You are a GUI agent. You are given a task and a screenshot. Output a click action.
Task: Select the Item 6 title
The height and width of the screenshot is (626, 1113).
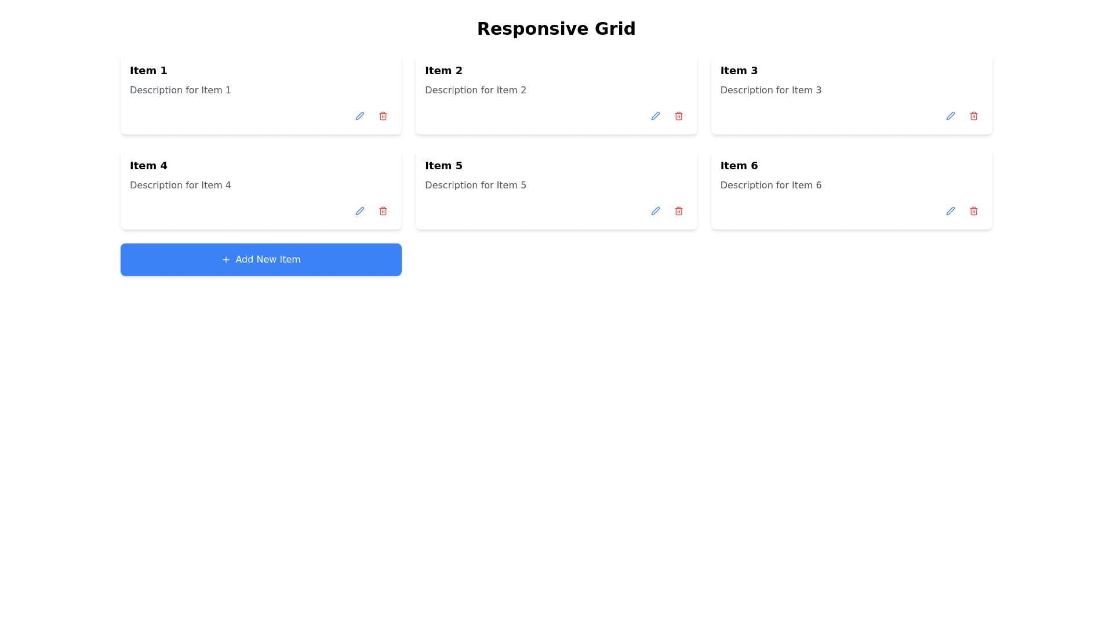point(739,166)
